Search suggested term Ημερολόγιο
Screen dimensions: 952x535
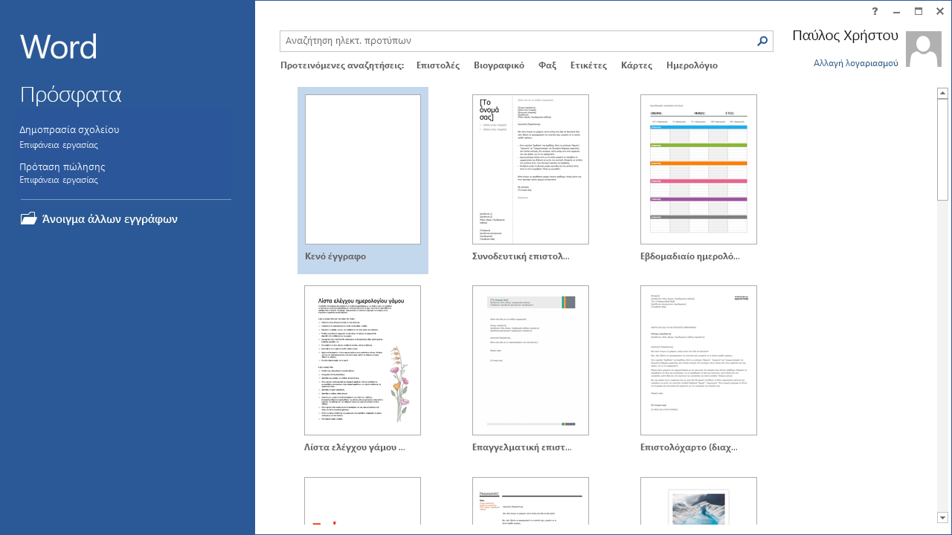[692, 65]
